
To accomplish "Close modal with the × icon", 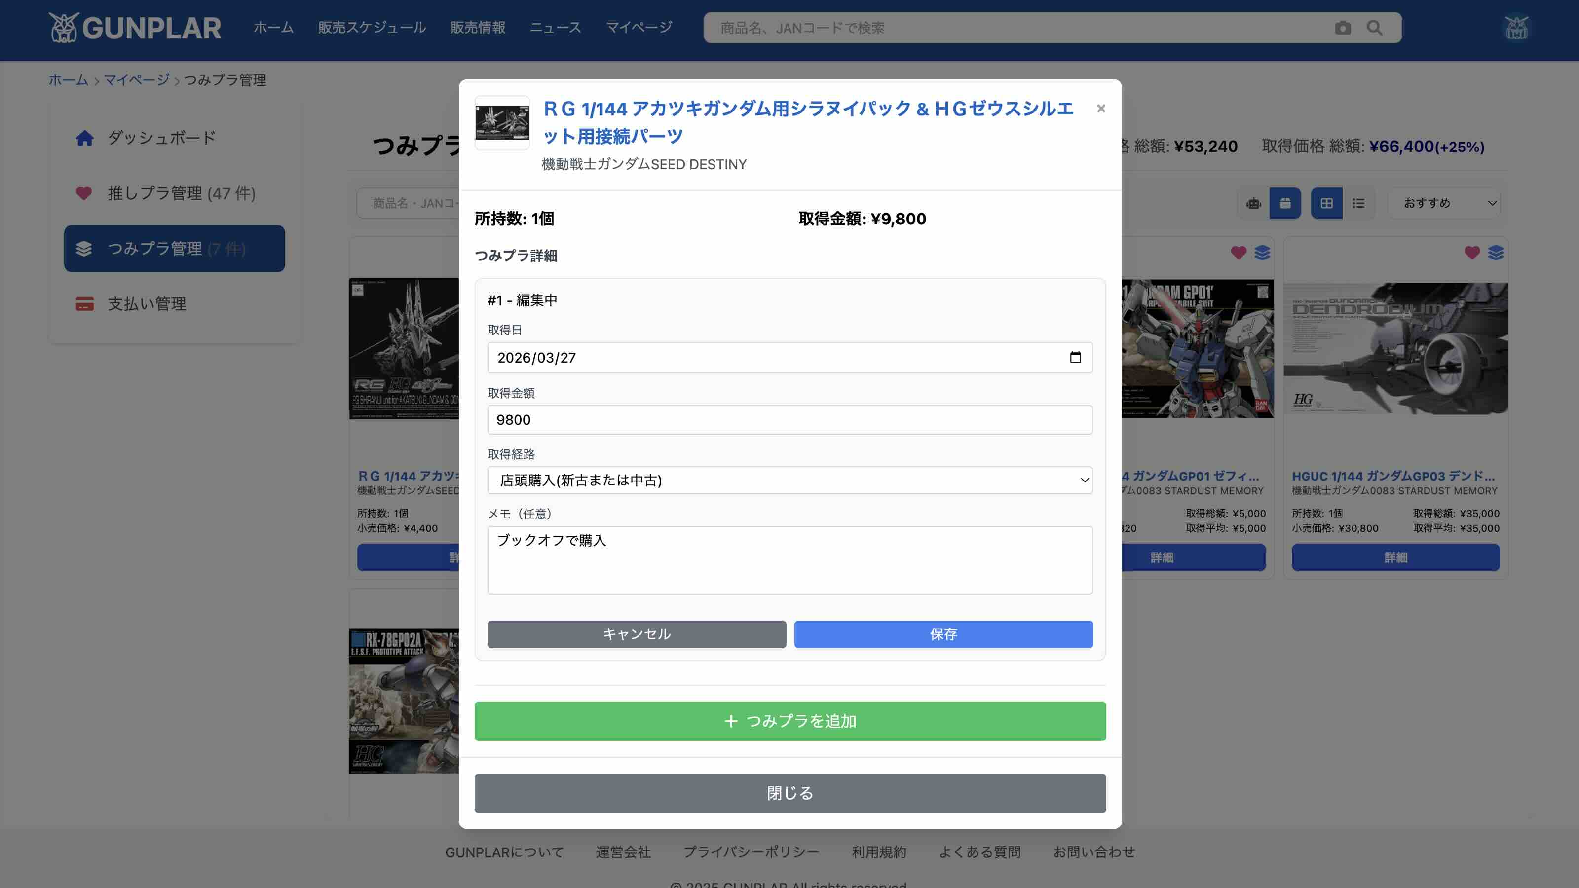I will point(1101,109).
